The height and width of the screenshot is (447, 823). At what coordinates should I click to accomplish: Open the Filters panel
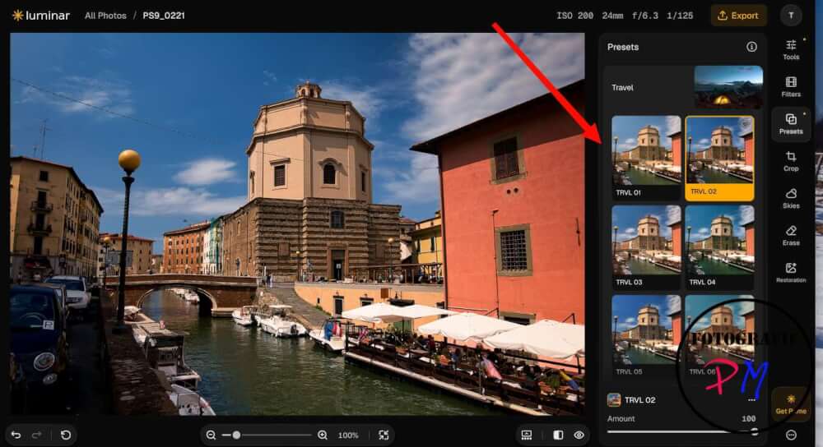tap(790, 87)
